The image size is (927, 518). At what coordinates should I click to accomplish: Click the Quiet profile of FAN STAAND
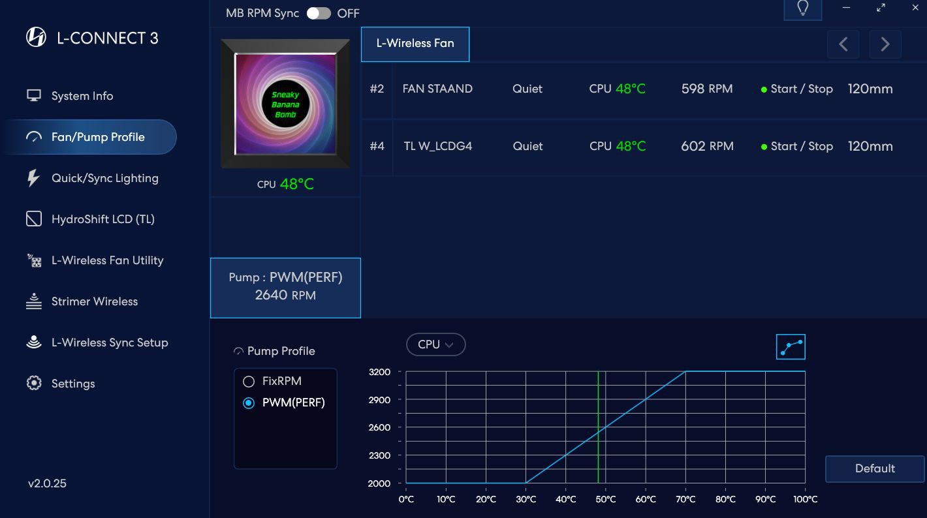click(x=527, y=89)
